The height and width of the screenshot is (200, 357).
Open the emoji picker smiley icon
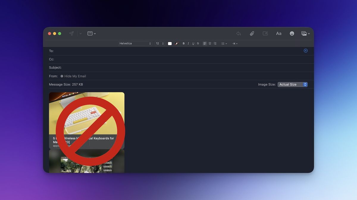292,34
